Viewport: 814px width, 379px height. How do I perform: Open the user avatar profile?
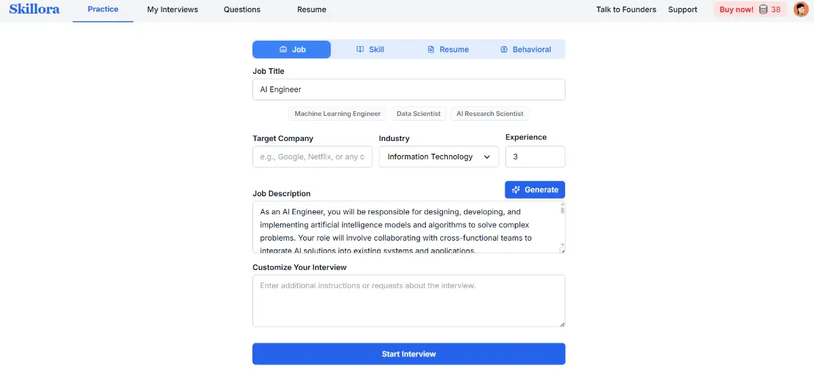(800, 9)
